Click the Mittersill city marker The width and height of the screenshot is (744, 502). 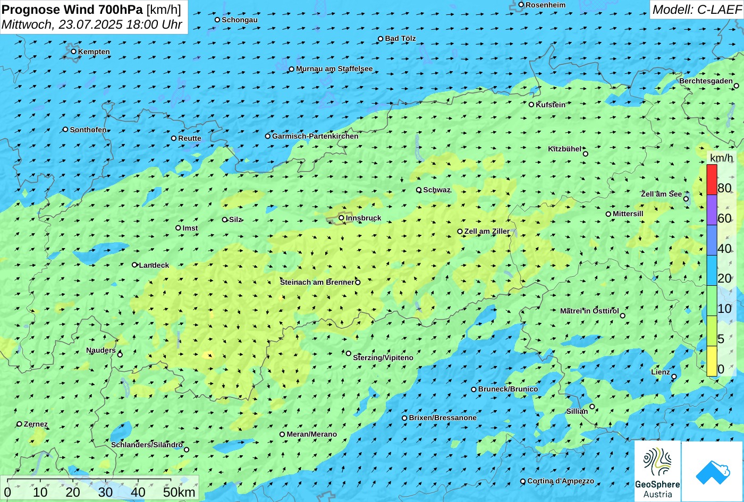click(x=608, y=214)
